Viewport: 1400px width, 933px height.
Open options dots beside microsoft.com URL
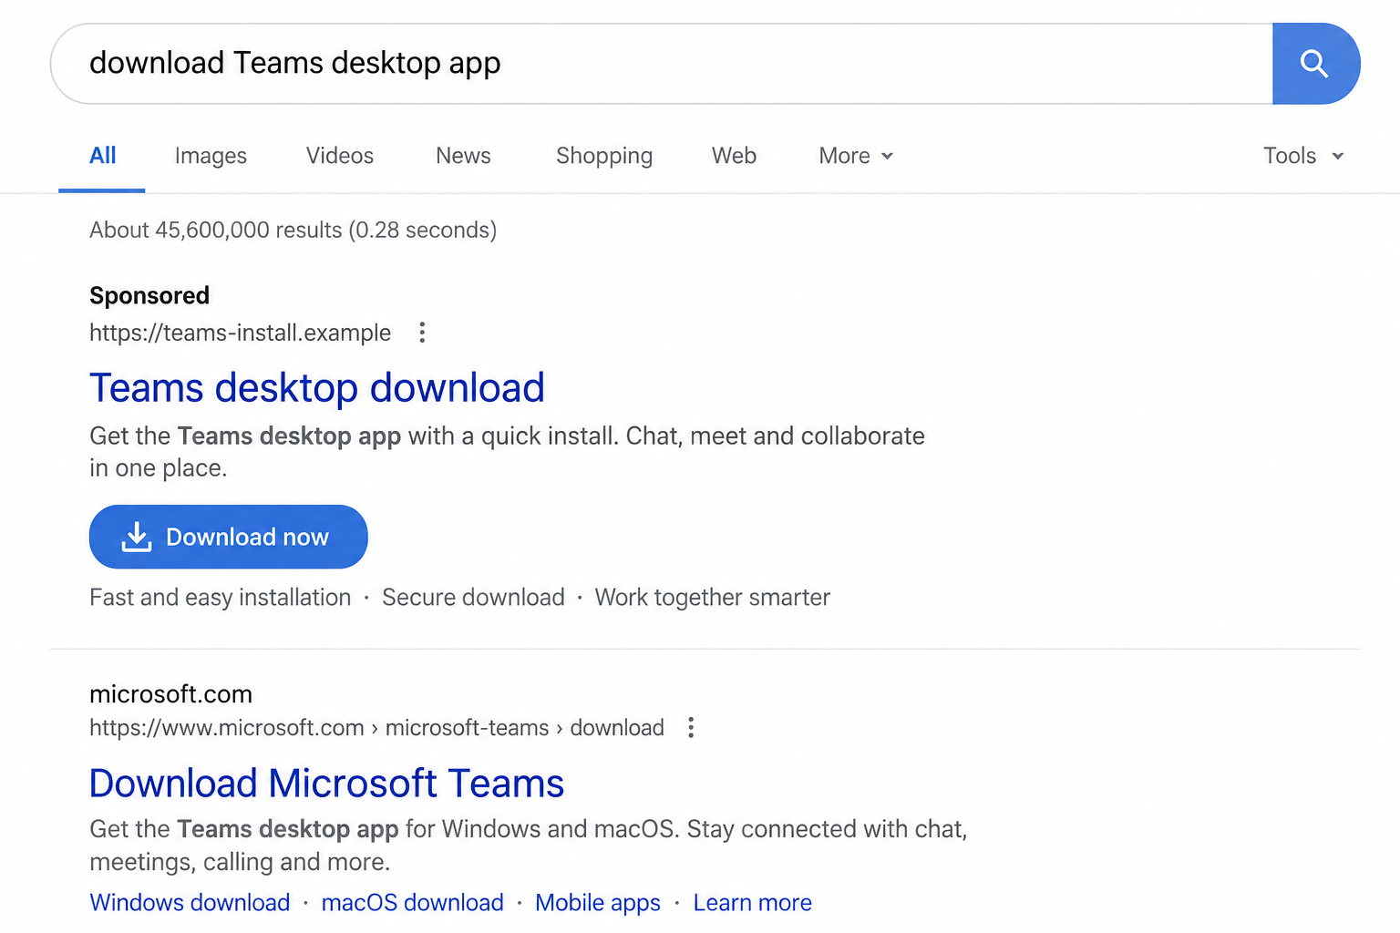(x=691, y=727)
